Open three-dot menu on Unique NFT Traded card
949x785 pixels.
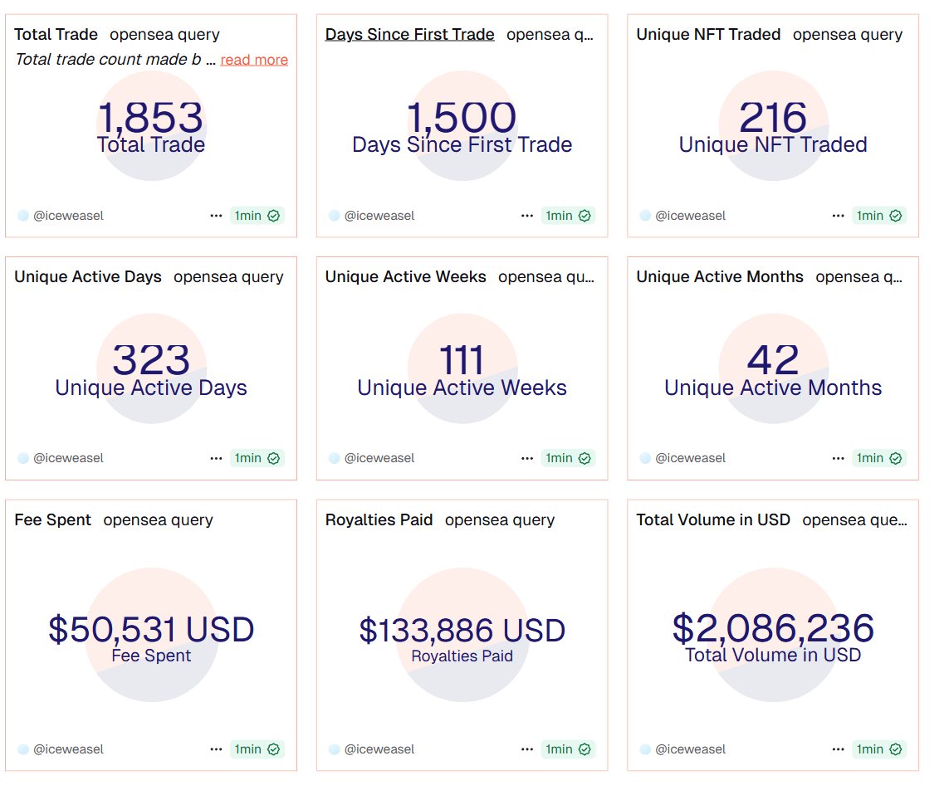[x=838, y=216]
